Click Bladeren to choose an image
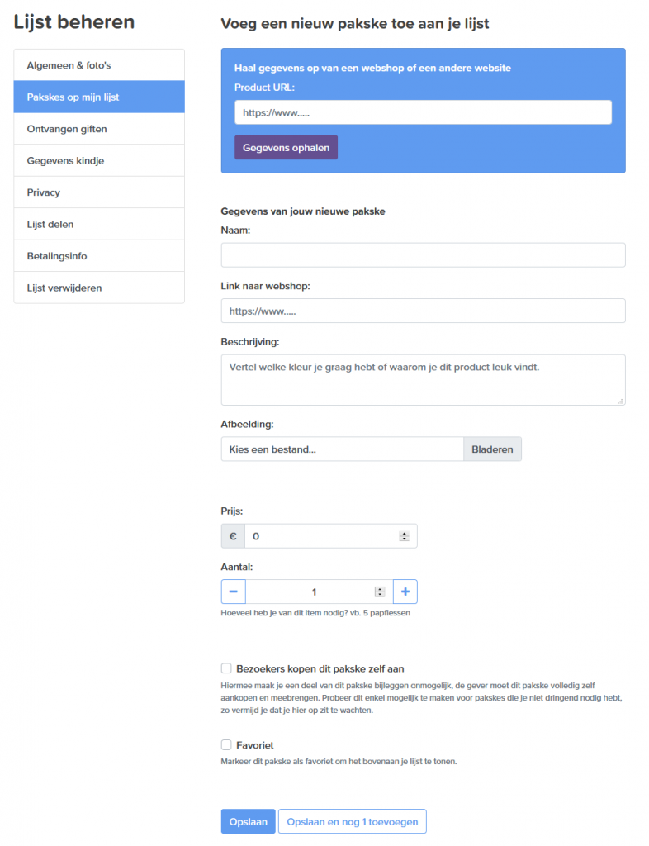The image size is (649, 846). click(x=493, y=449)
